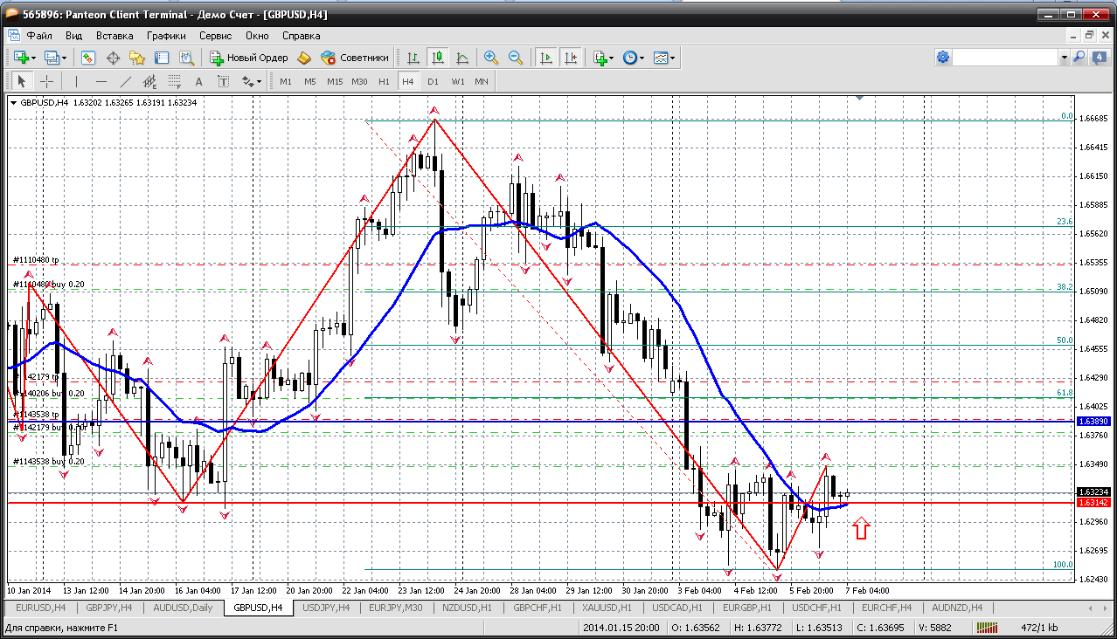Zoom in on the chart
This screenshot has height=639, width=1117.
[x=491, y=58]
